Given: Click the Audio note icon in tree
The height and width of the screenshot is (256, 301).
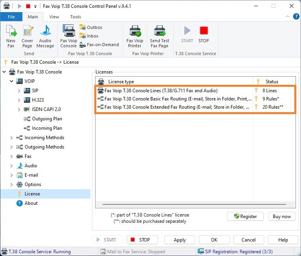Looking at the screenshot, I should 20,166.
